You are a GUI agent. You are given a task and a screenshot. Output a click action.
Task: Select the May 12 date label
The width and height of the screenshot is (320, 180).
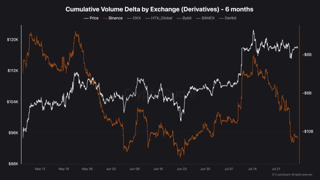click(40, 169)
